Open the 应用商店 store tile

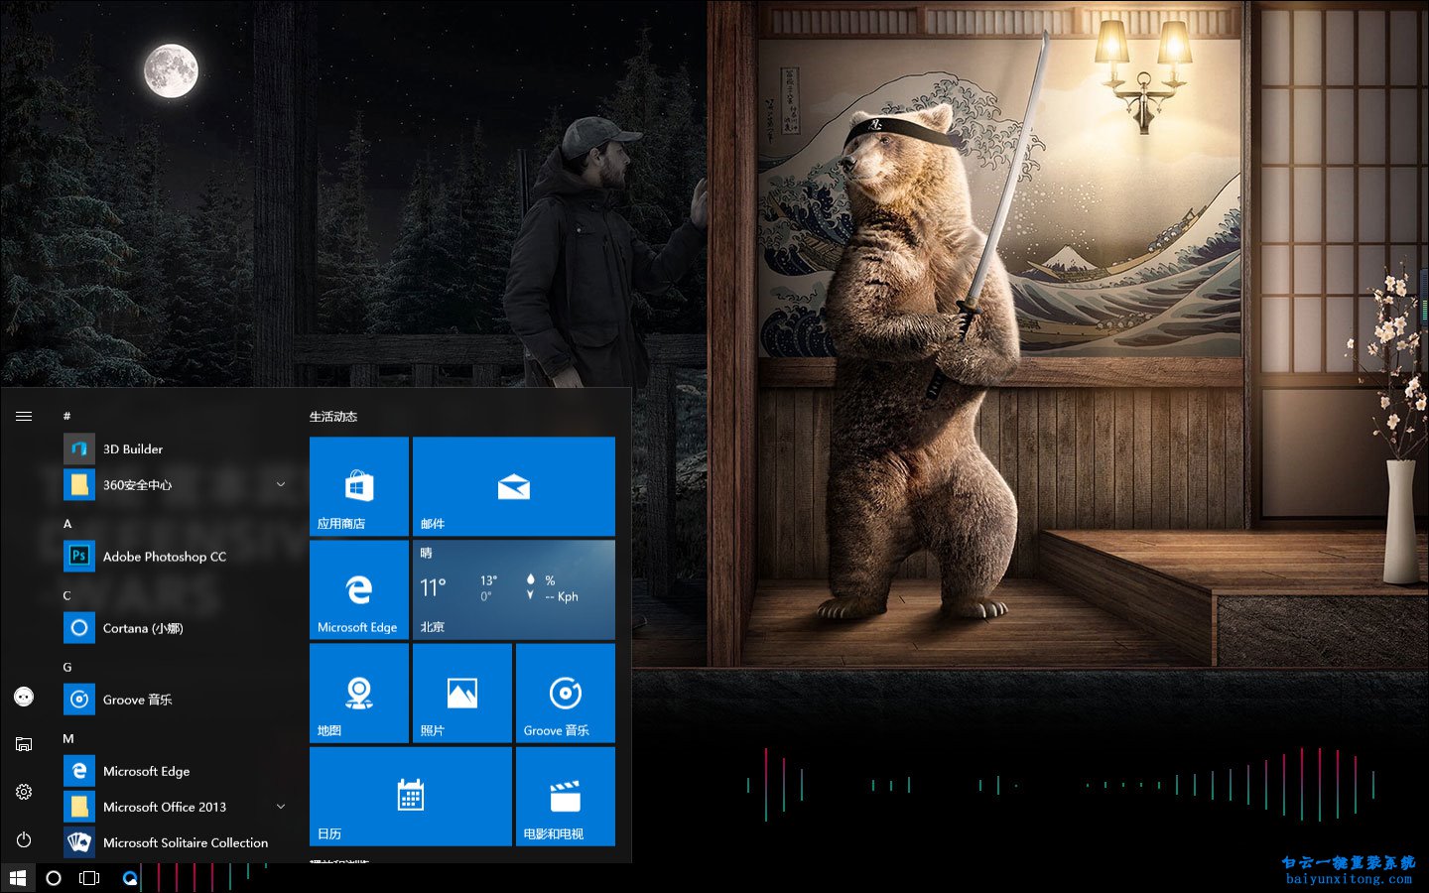359,486
